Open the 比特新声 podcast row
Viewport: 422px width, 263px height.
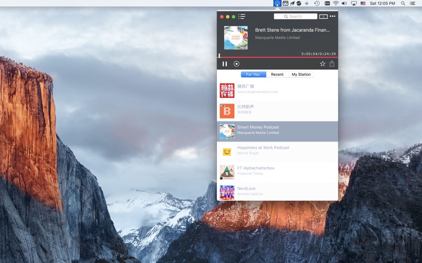coord(277,111)
